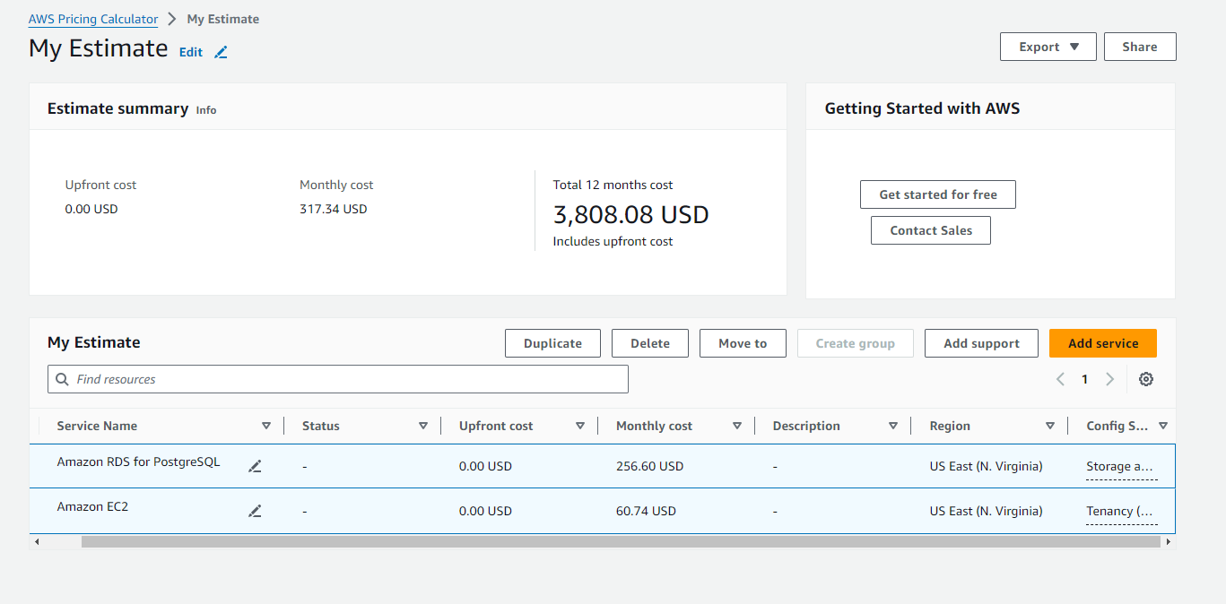Click the Add support button

tap(981, 343)
